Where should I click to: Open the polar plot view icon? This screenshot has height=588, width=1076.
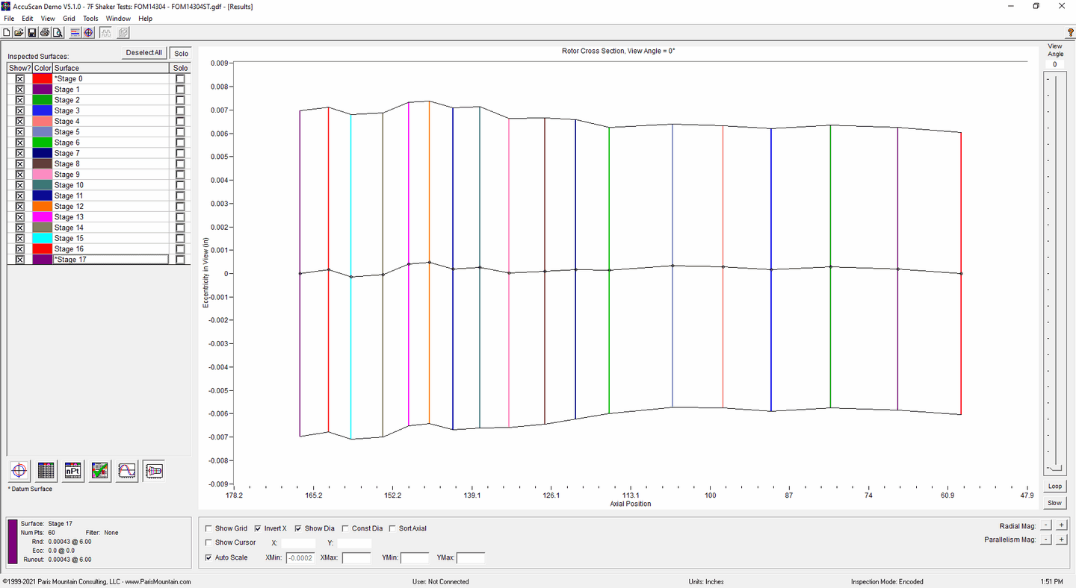[x=19, y=471]
